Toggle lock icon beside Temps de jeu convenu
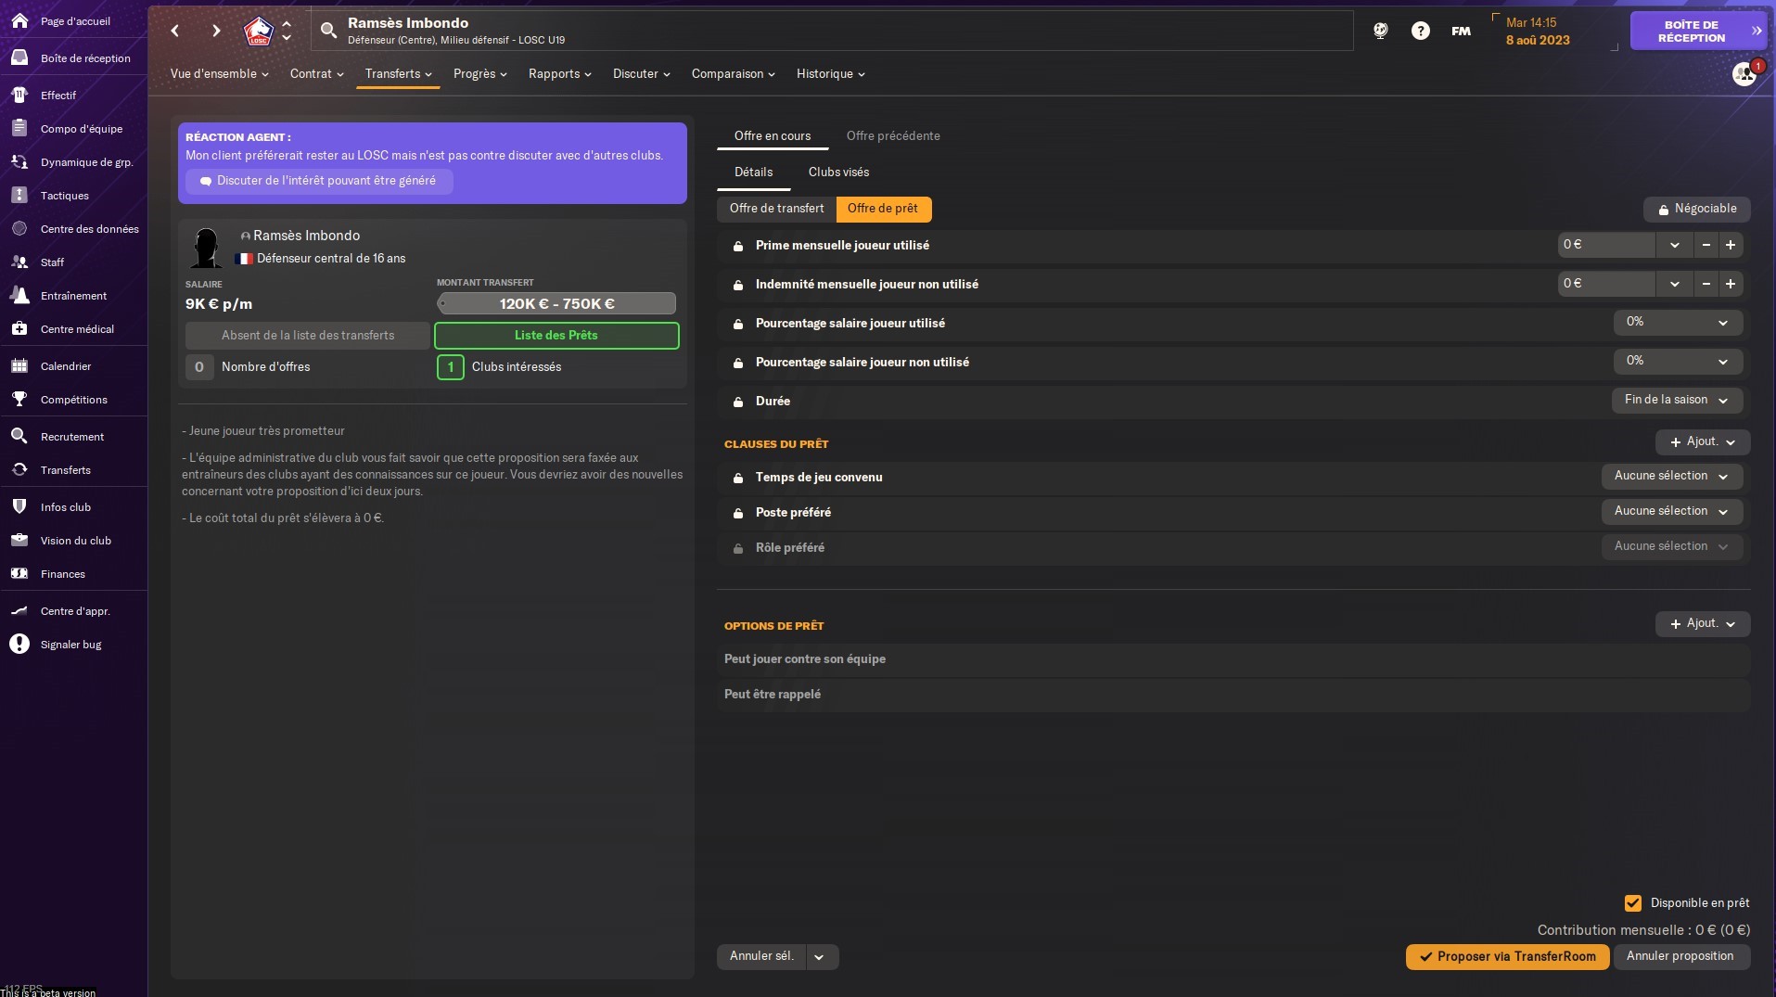 [737, 478]
